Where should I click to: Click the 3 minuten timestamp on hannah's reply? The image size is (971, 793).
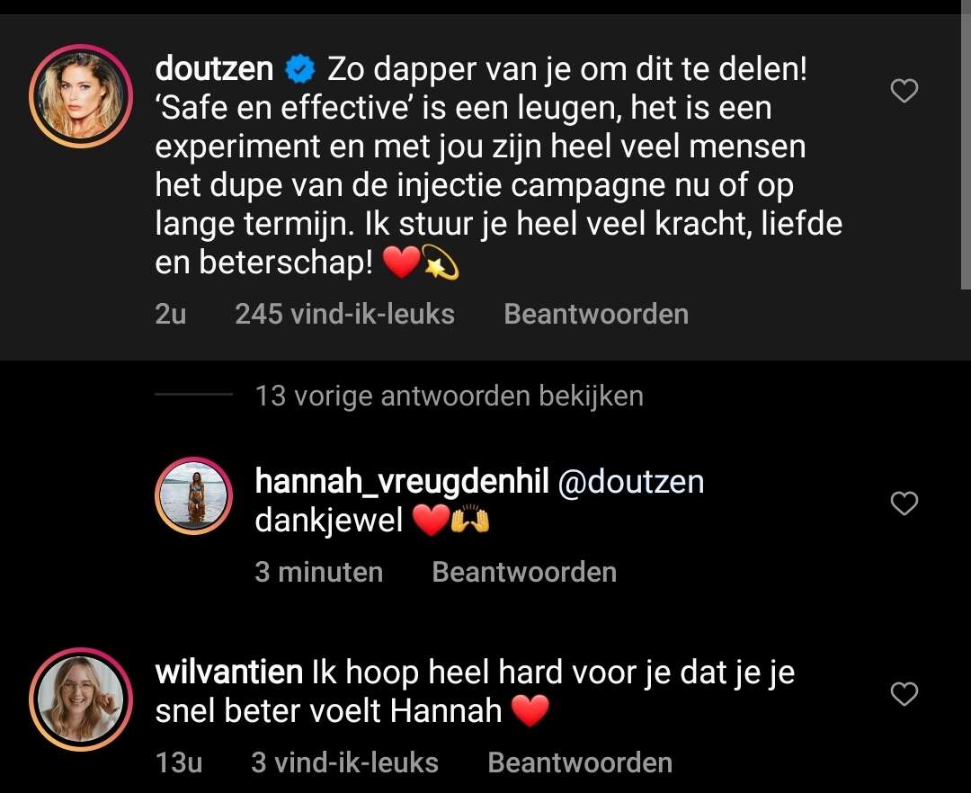tap(319, 572)
